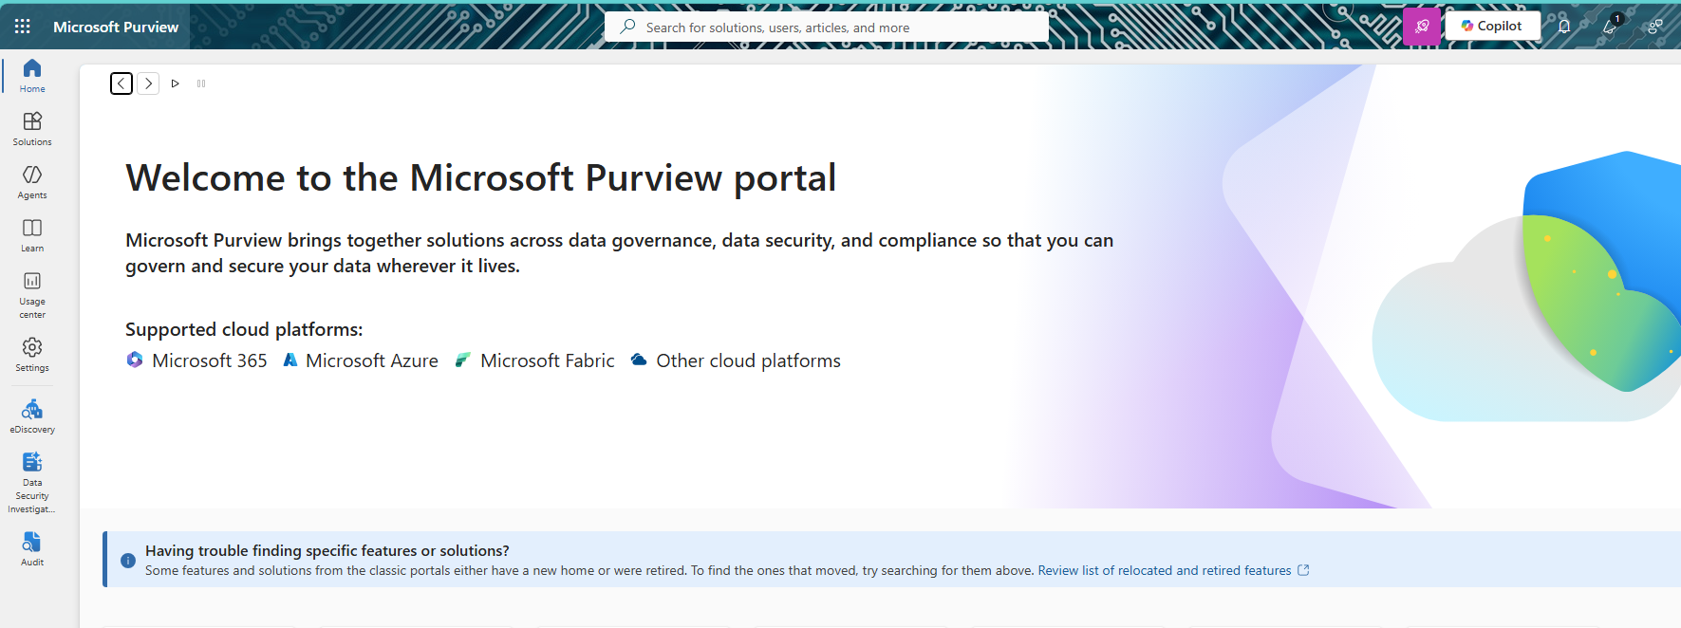Go to the next carousel slide

pos(148,83)
